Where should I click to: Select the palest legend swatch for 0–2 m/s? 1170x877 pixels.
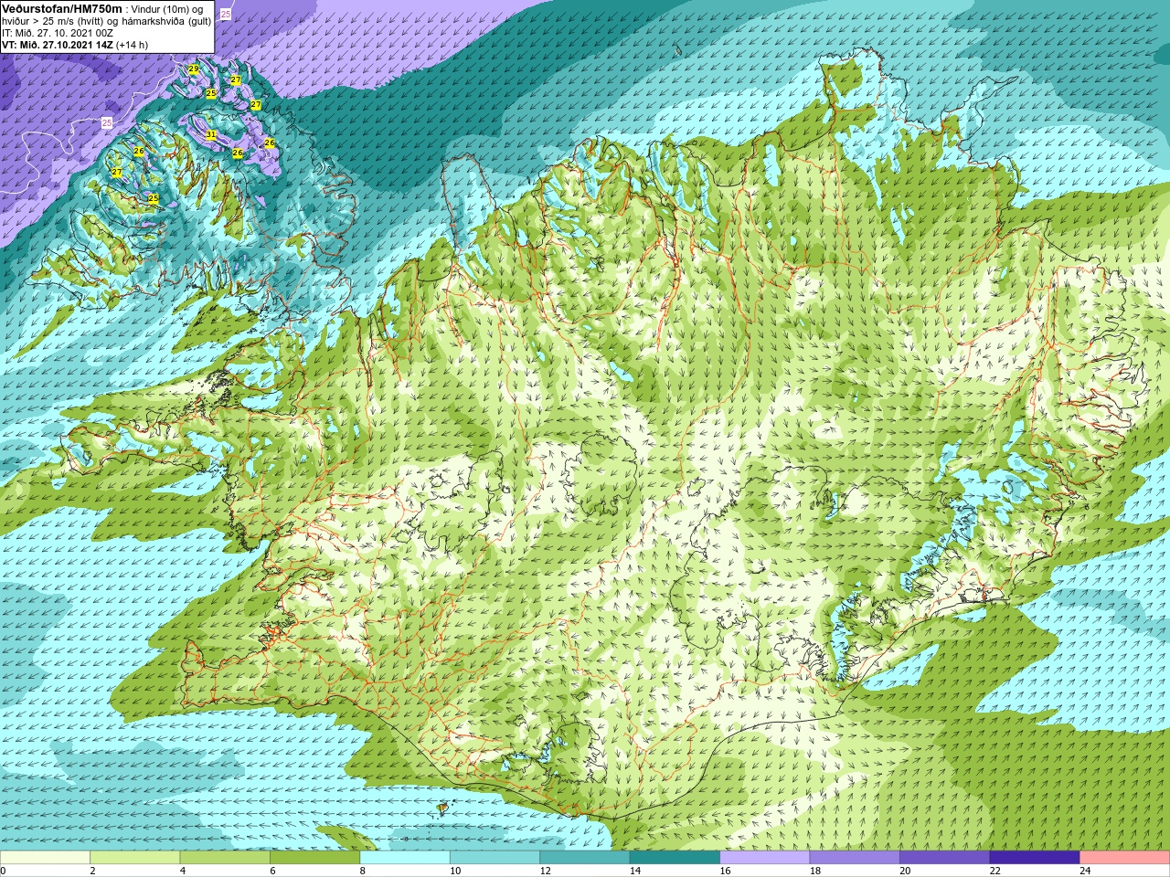click(x=45, y=858)
